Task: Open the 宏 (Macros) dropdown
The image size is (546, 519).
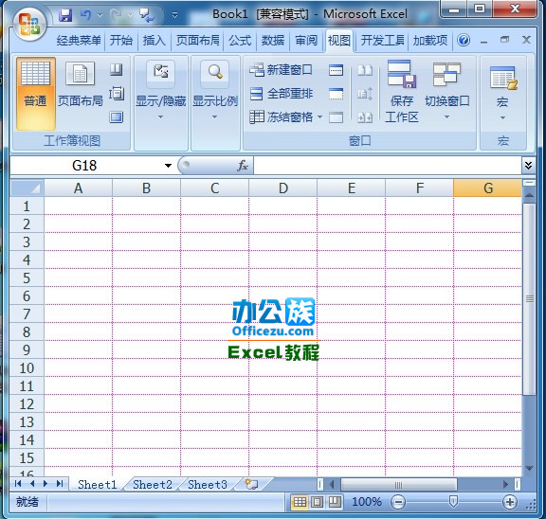Action: pos(502,94)
